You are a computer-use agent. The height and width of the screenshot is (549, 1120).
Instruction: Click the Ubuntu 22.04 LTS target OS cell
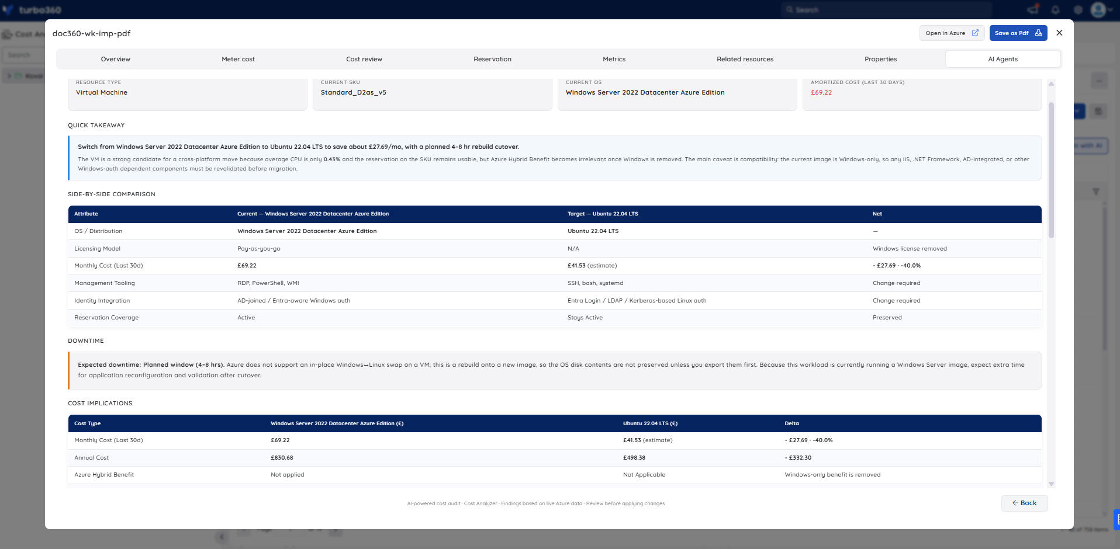coord(593,231)
